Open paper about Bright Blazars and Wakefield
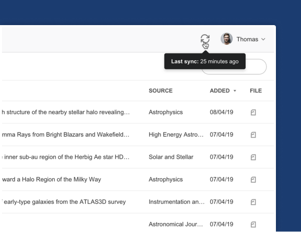 point(65,134)
